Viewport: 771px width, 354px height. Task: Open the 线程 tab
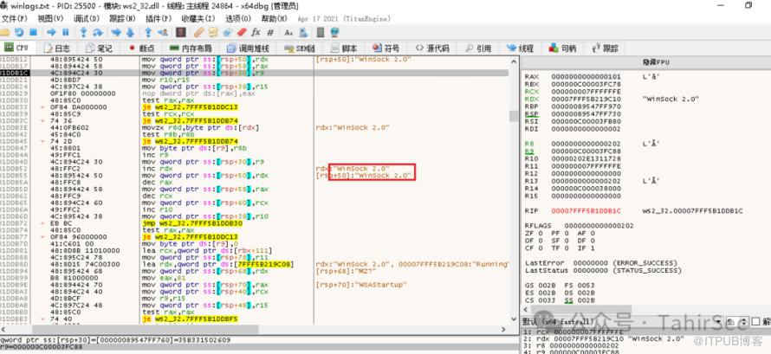(x=522, y=48)
